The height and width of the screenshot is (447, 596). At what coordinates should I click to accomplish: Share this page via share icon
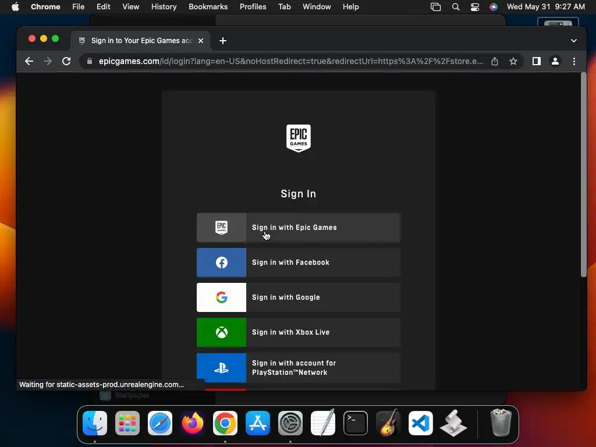(495, 61)
